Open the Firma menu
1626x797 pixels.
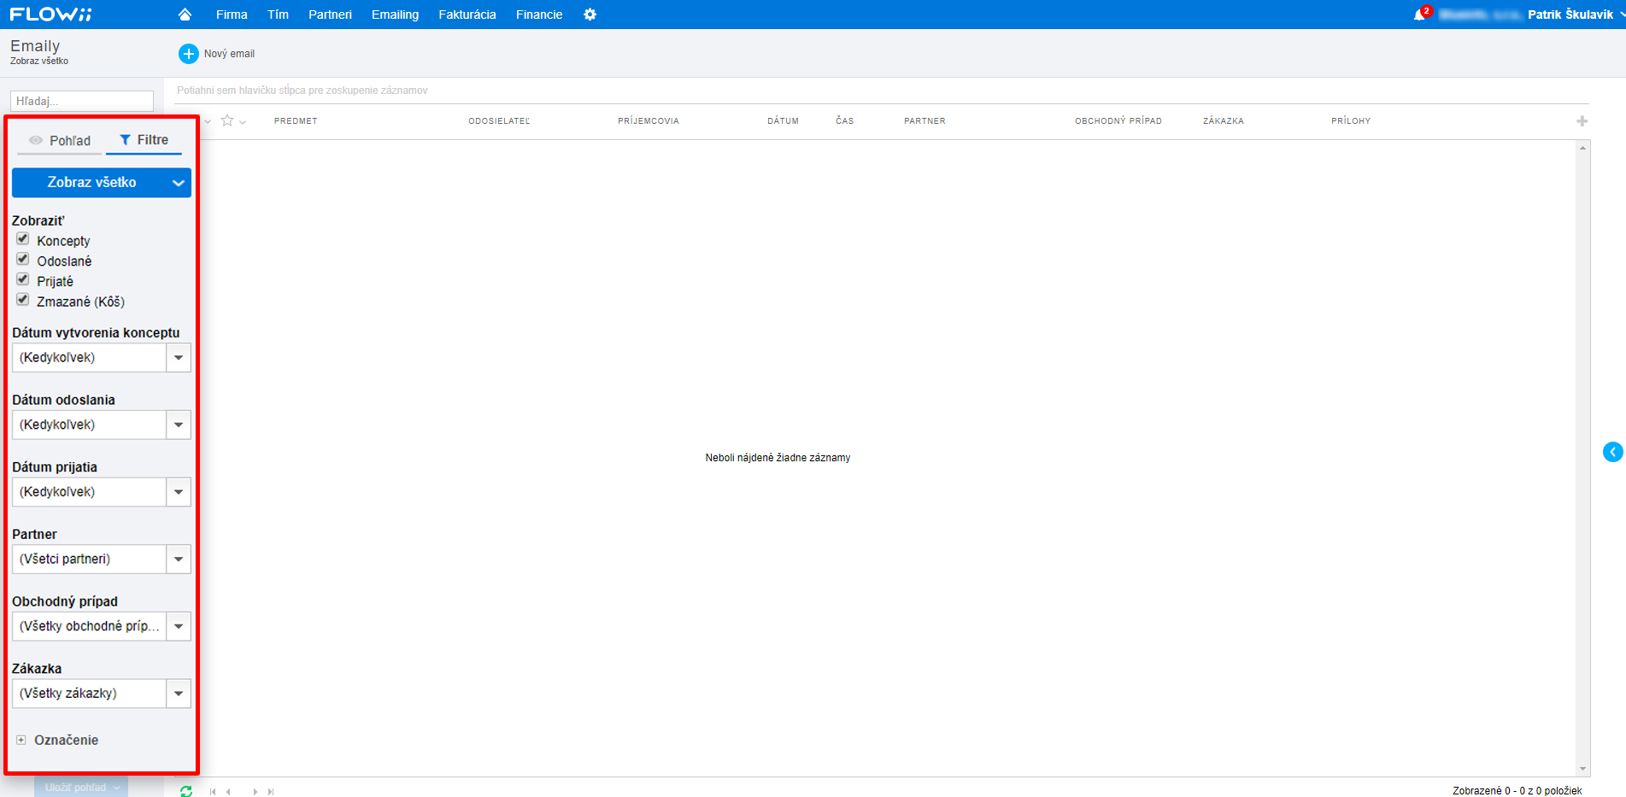click(x=232, y=15)
